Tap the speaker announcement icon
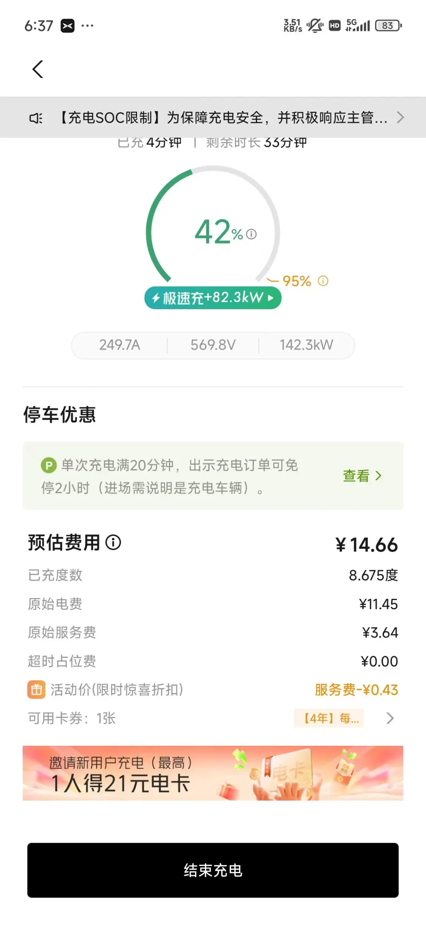 click(36, 118)
